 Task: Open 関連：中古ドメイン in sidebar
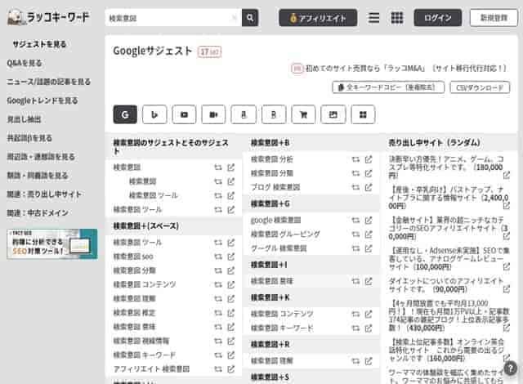[x=38, y=212]
